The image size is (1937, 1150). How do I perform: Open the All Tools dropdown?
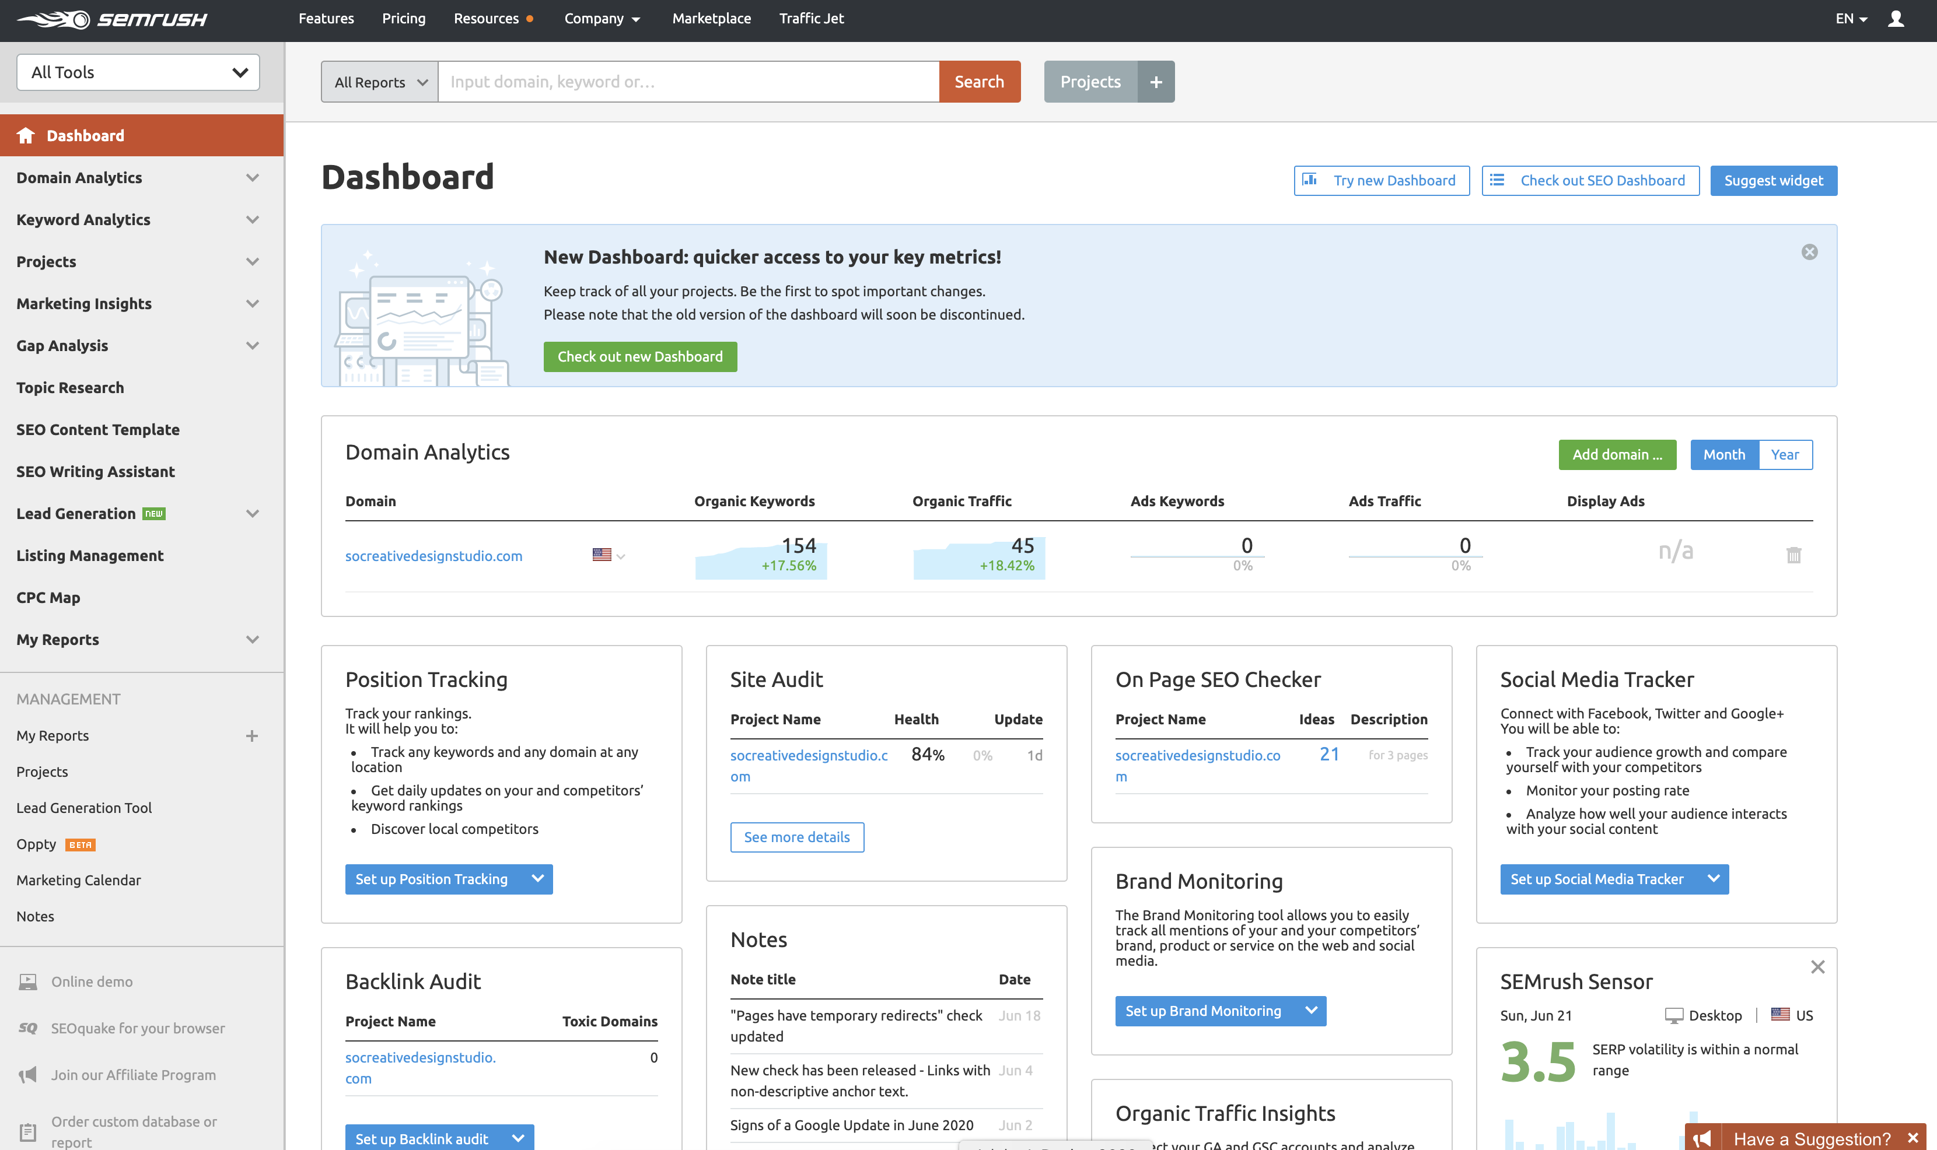click(138, 72)
